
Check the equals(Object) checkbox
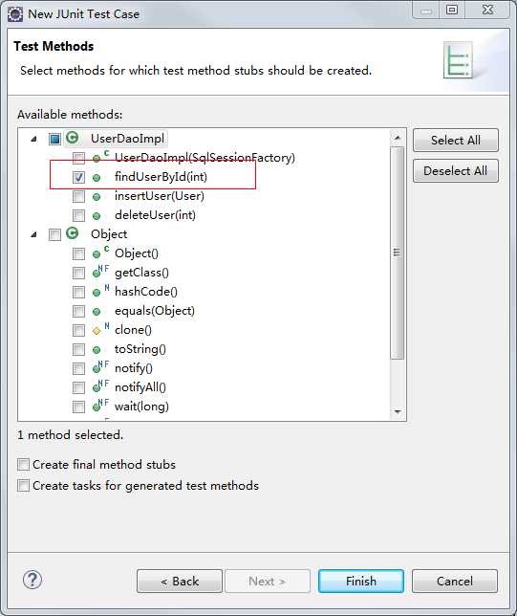(78, 311)
